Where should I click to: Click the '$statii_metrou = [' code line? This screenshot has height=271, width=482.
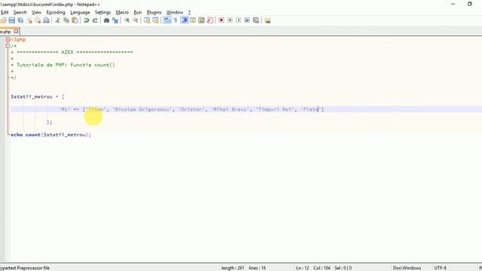pos(38,96)
